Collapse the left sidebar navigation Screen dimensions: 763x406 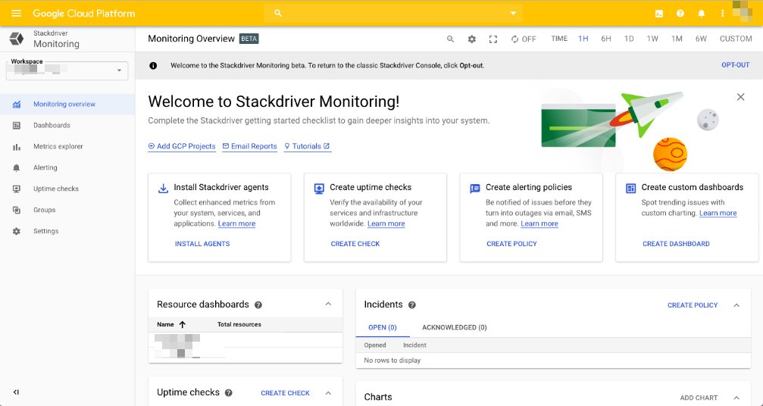click(17, 392)
